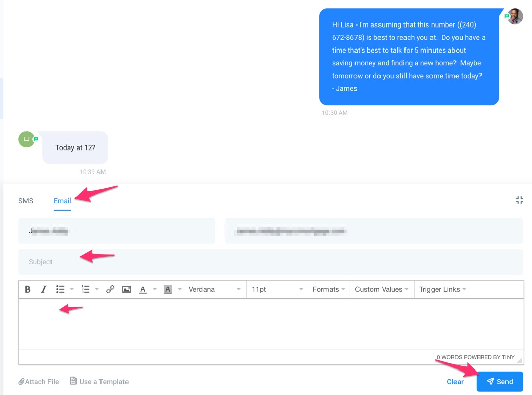Open the 11pt font size dropdown

click(277, 289)
